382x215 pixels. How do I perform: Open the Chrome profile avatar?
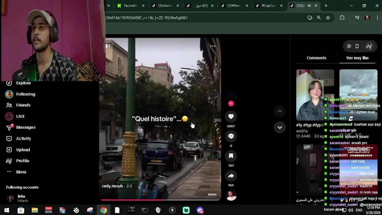(367, 18)
